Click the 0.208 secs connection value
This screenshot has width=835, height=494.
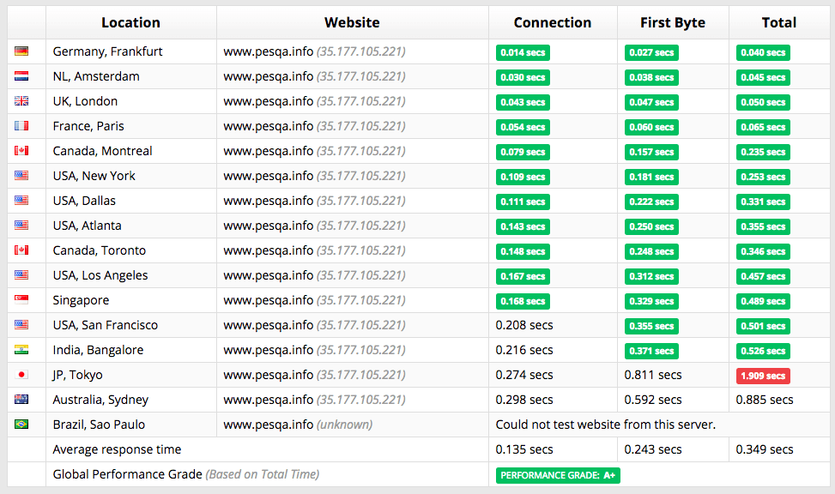[x=524, y=325]
